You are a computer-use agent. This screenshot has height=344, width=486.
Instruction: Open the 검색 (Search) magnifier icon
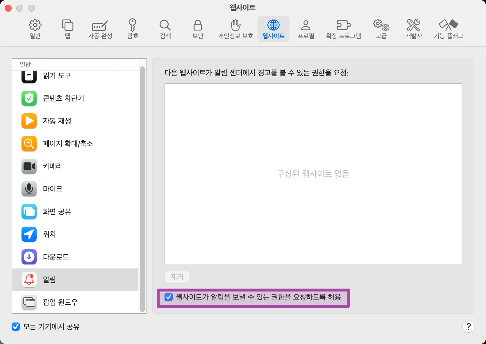(x=165, y=25)
